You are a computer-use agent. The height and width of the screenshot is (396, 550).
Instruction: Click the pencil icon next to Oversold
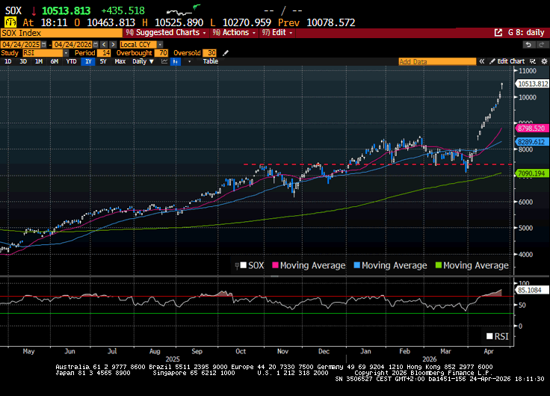226,53
